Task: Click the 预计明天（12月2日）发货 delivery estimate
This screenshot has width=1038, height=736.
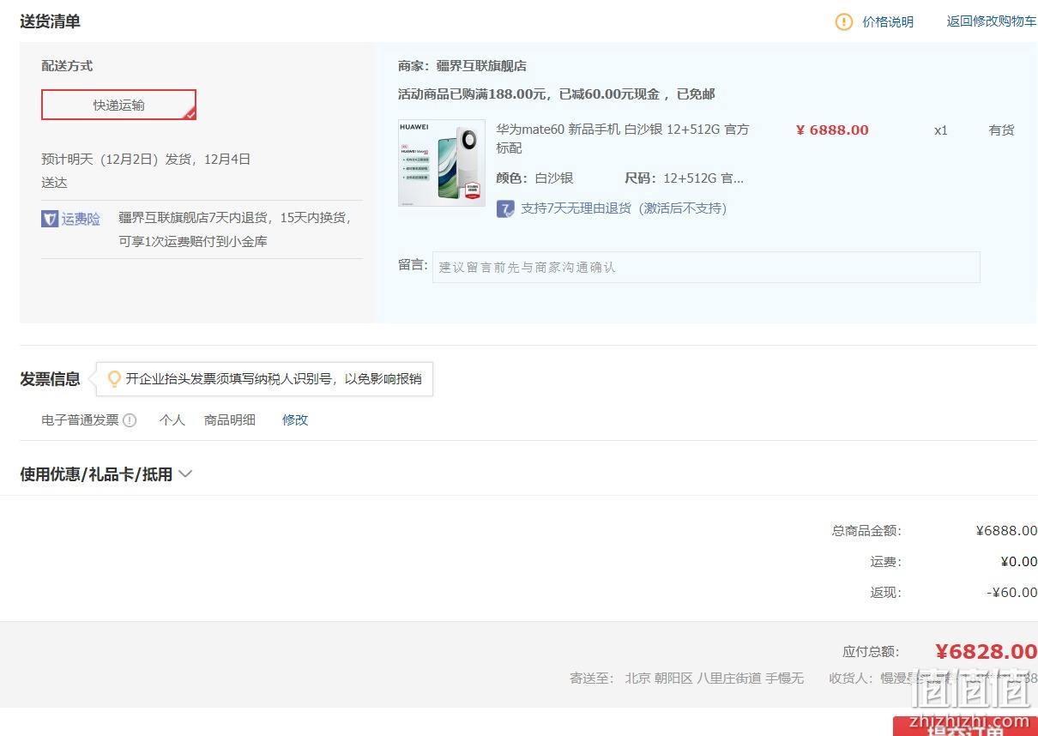Action: tap(146, 171)
